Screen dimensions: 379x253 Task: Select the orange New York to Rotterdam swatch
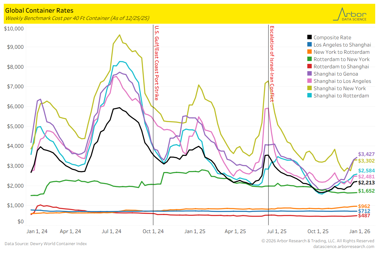[x=310, y=52]
